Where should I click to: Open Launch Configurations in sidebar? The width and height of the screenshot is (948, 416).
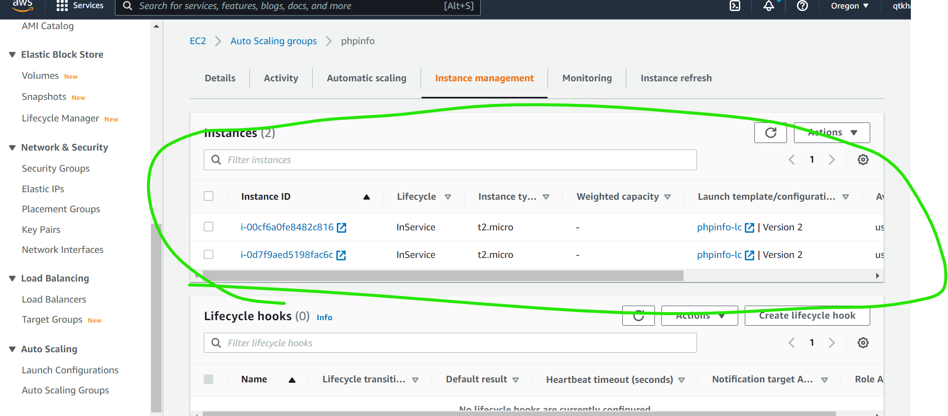(x=70, y=370)
